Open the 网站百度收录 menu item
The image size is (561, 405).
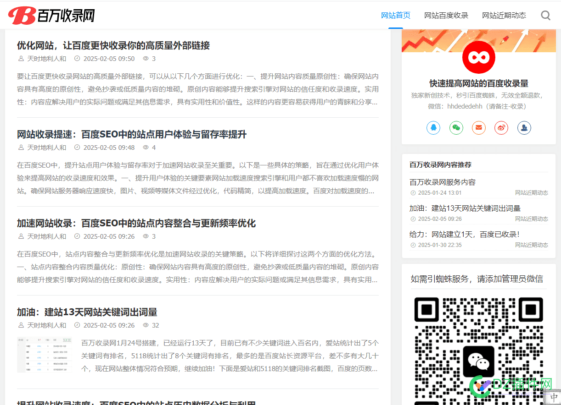446,15
